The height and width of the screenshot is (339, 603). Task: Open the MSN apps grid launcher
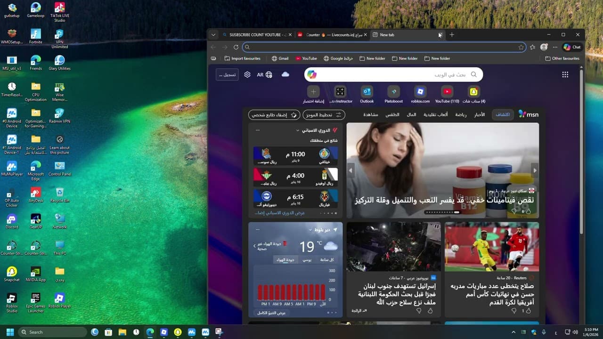[565, 74]
